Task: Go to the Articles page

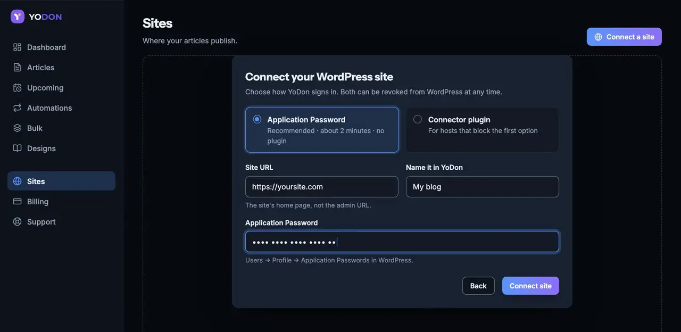Action: point(61,68)
